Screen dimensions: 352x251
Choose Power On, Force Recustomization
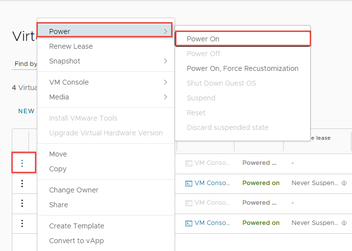242,68
